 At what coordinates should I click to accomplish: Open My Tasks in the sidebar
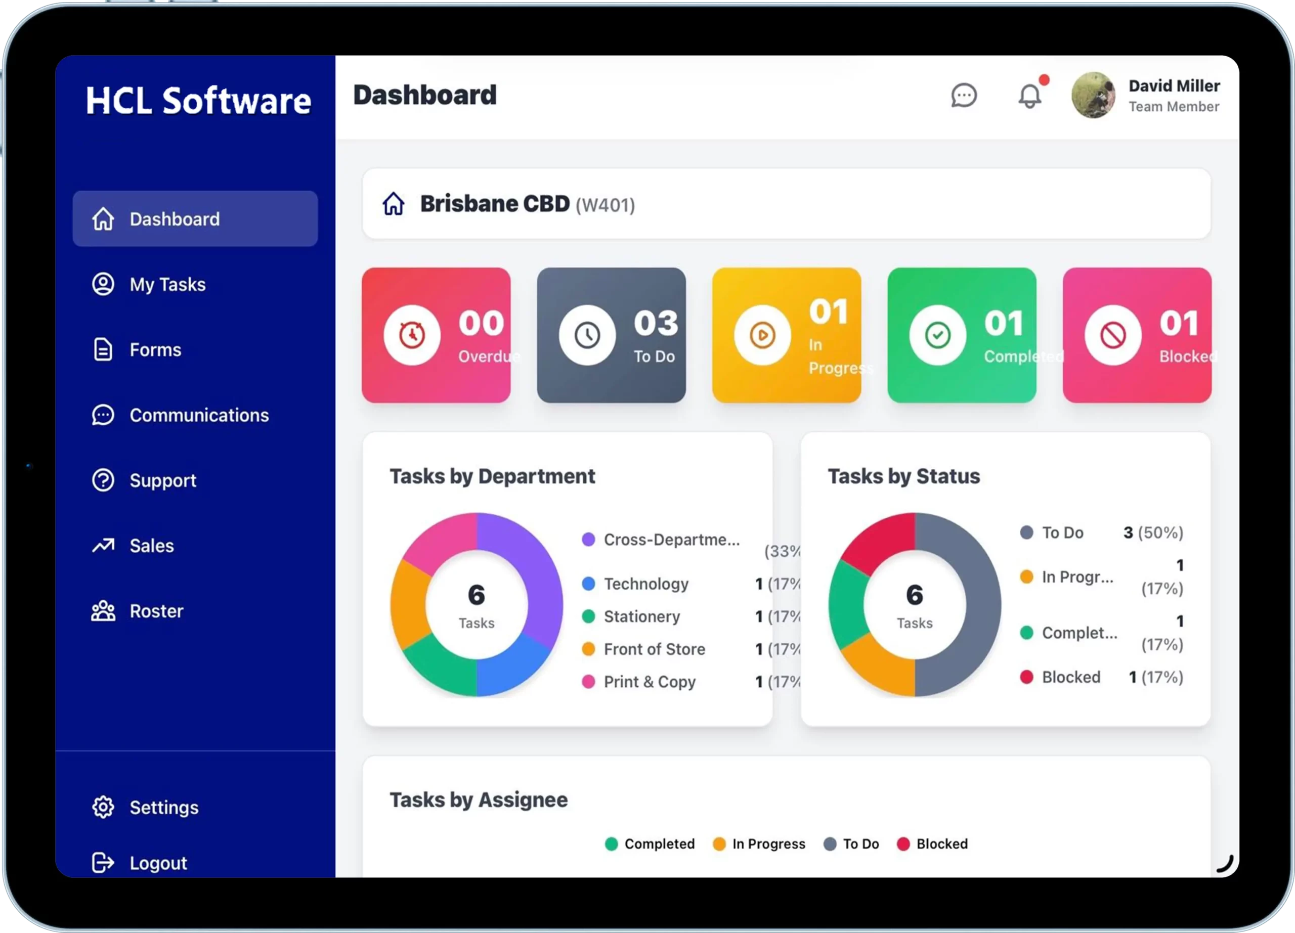[x=167, y=284]
